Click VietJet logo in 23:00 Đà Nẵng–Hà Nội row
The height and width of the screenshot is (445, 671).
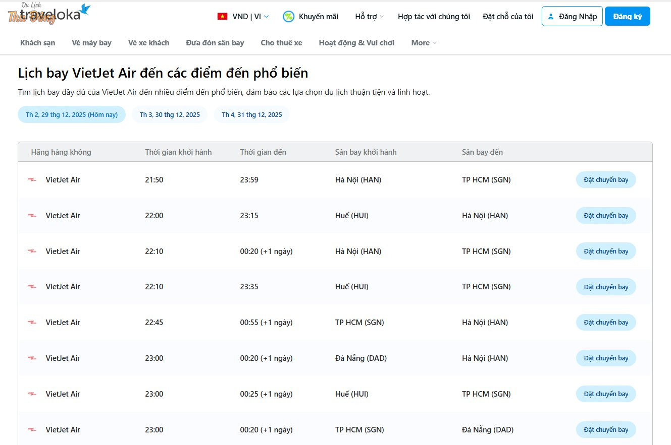click(32, 358)
